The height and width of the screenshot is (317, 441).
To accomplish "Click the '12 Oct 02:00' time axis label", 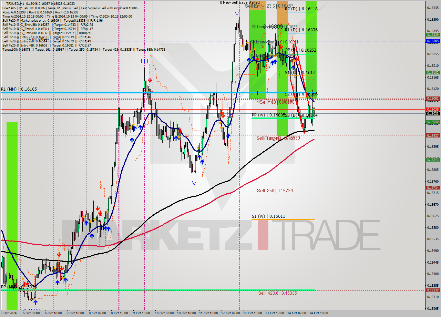I will [230, 313].
